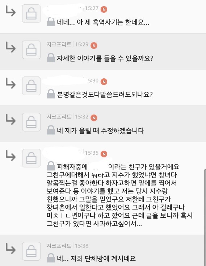The width and height of the screenshot is (206, 266).
Task: Open 지크프리트 username at 15:29
Action: (59, 45)
